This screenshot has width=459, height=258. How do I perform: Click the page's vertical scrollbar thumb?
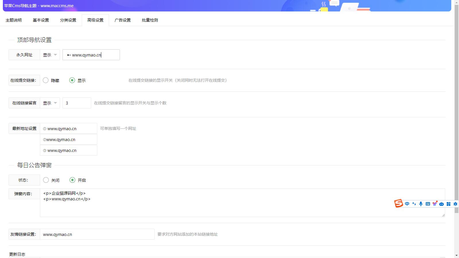(x=456, y=109)
